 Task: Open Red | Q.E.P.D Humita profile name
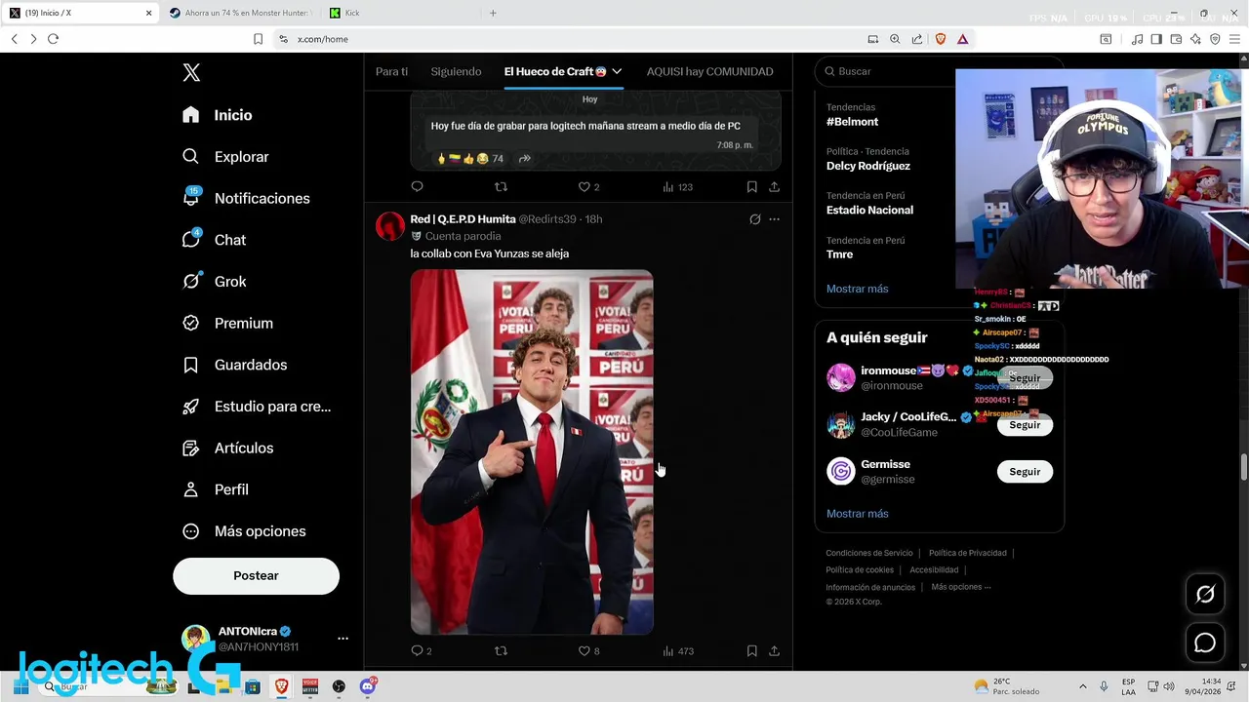pos(463,219)
